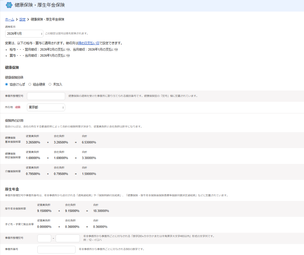
Task: Click the 健康保険・厚生年金保険 page title
Action: point(40,5)
